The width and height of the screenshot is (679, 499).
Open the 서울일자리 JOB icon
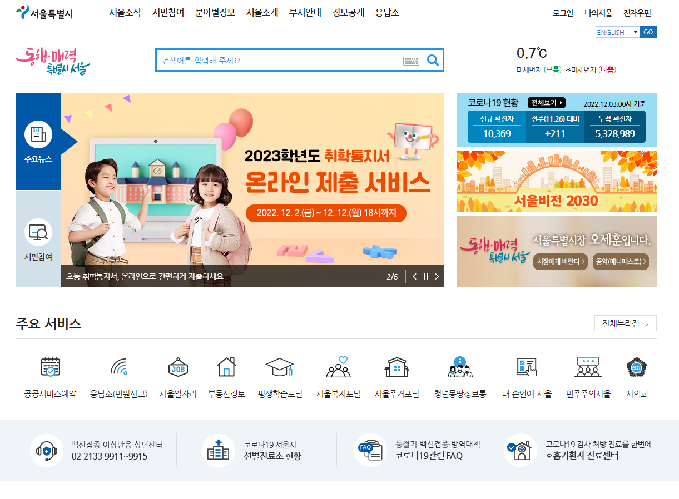coord(178,367)
